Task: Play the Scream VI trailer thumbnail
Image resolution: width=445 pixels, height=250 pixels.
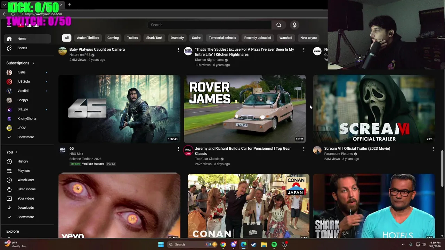Action: (374, 109)
